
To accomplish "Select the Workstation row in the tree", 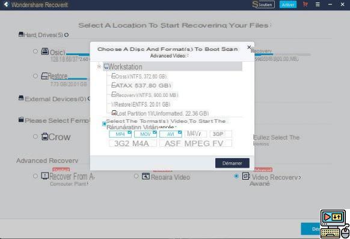I will [x=173, y=66].
